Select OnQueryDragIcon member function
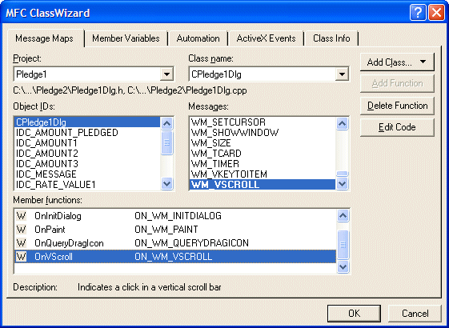Screen dimensions: 449x328 tap(175, 243)
